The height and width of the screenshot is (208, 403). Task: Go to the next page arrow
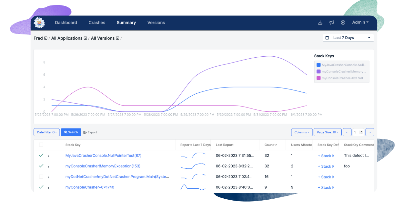[x=370, y=132]
